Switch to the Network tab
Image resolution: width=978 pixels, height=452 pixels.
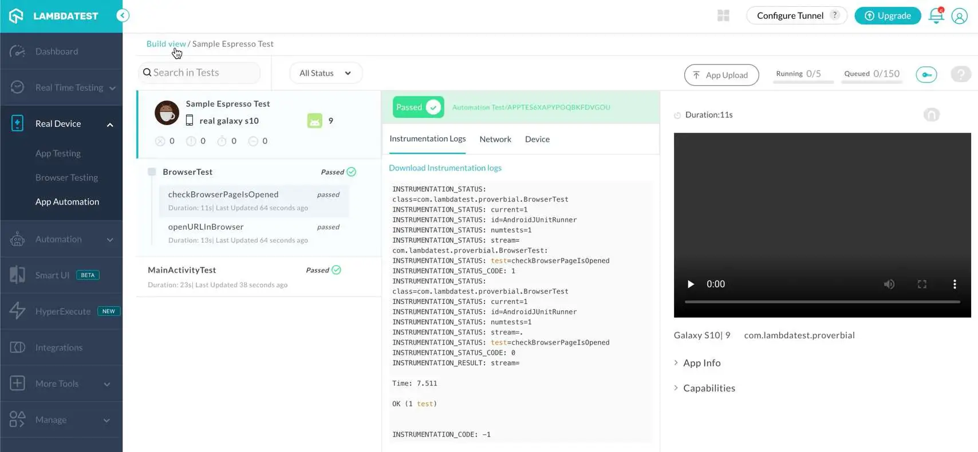pos(495,139)
